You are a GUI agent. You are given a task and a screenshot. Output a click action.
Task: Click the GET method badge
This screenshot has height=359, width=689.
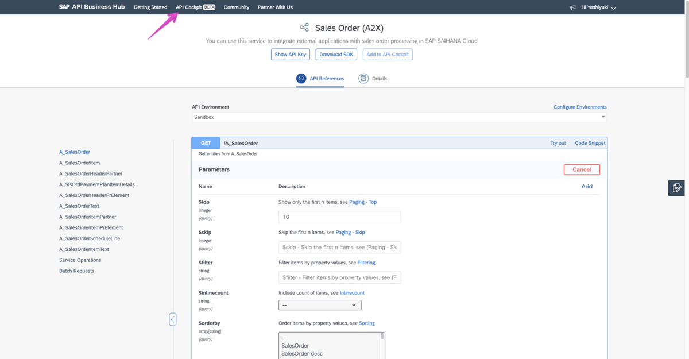(206, 143)
